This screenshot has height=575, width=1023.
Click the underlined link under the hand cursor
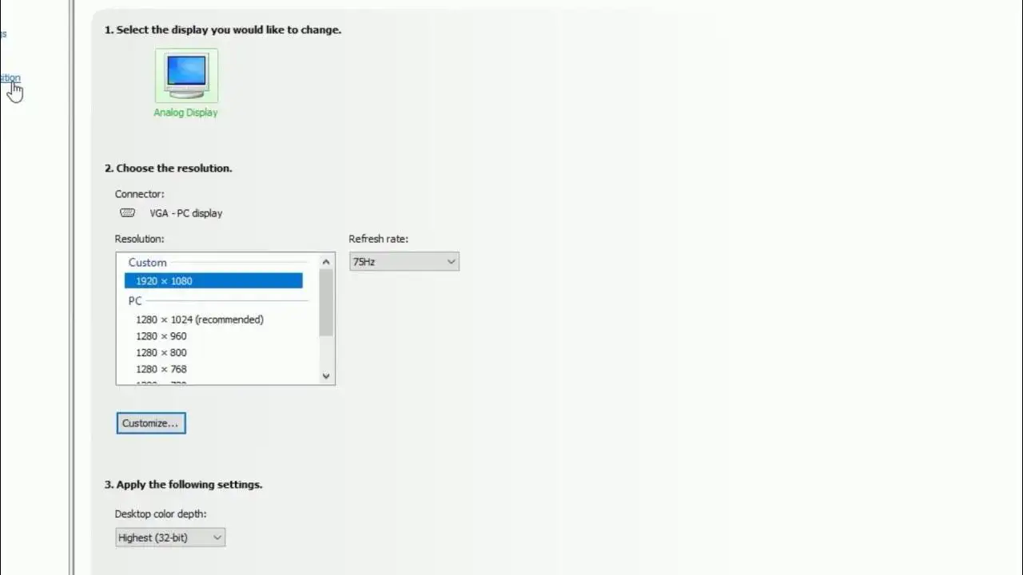point(10,78)
